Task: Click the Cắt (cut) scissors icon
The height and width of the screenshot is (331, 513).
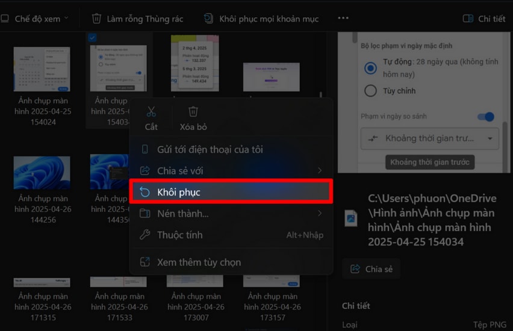Action: tap(151, 112)
